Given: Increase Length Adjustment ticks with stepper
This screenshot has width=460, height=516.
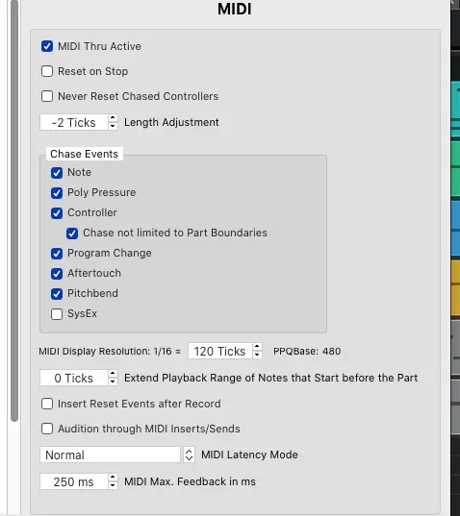Looking at the screenshot, I should (113, 118).
